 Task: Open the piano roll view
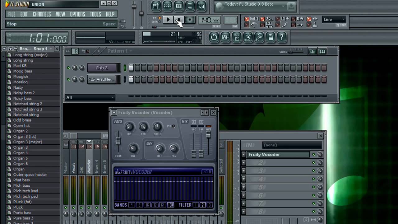click(179, 6)
